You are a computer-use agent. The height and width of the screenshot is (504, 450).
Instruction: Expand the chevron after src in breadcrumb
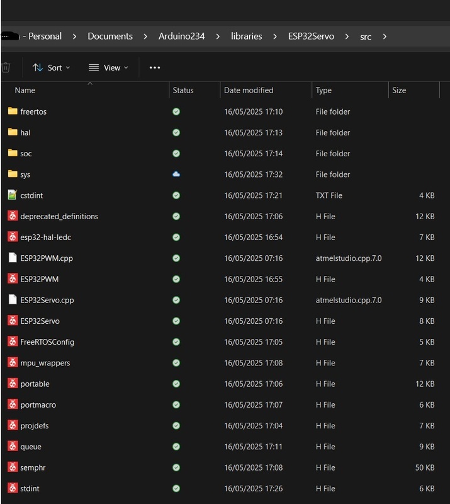point(385,37)
